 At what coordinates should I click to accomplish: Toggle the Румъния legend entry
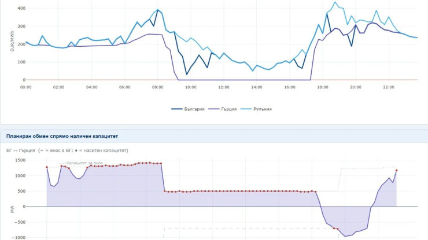coord(256,109)
